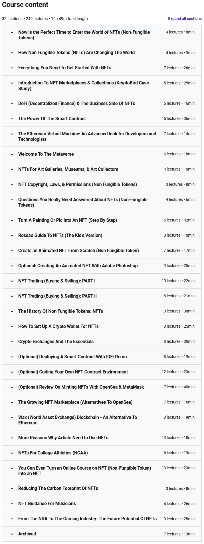Click chevron by NFTs For College Athletics
This screenshot has height=544, width=204.
[12, 453]
